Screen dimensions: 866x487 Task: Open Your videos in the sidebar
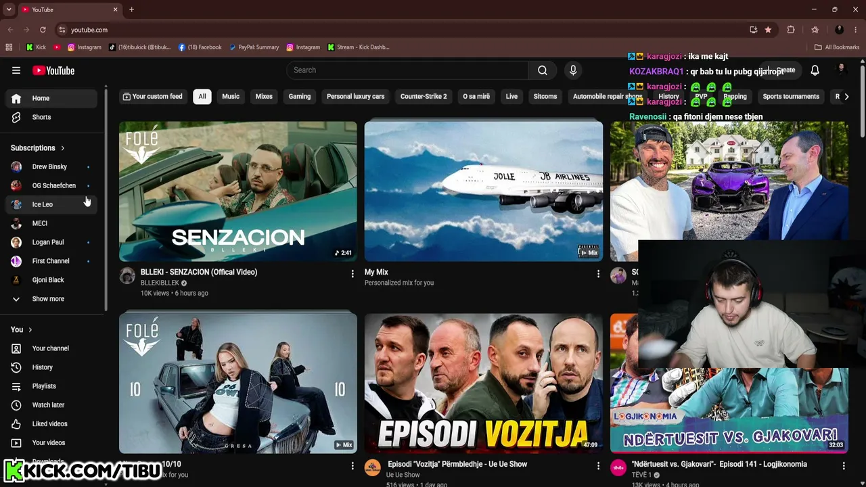(51, 443)
